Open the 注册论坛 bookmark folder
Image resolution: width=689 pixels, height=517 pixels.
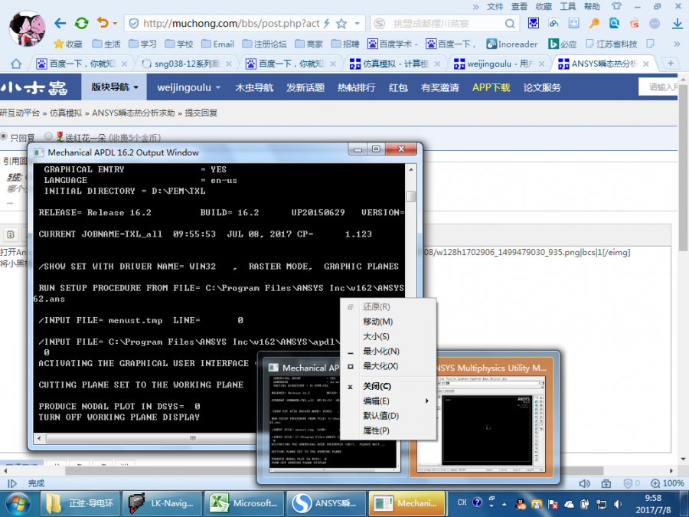[264, 44]
